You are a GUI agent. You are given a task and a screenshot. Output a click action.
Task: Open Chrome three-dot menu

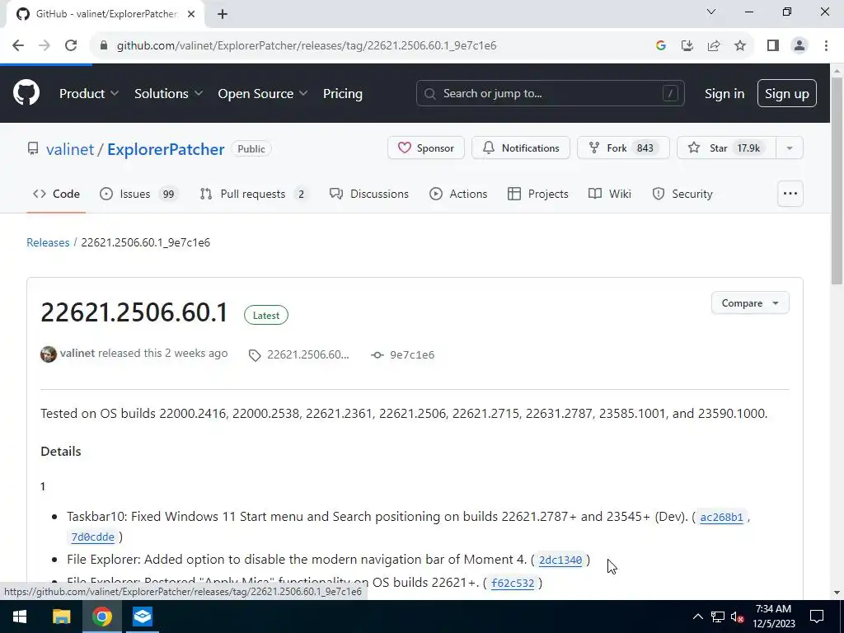click(826, 45)
